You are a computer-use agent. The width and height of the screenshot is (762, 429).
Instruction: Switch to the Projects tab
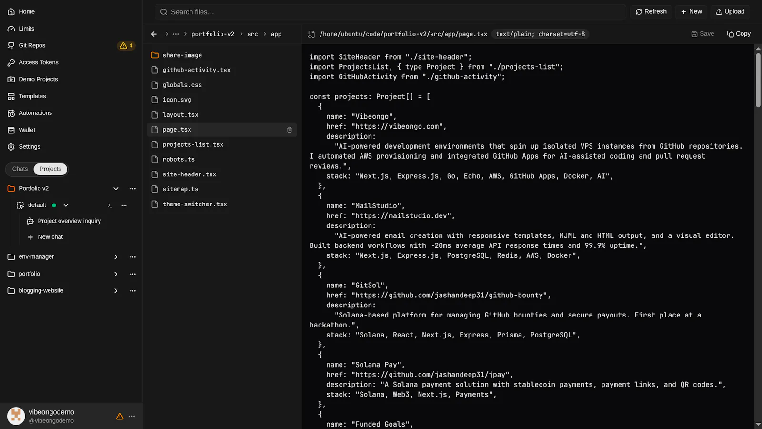(x=50, y=169)
